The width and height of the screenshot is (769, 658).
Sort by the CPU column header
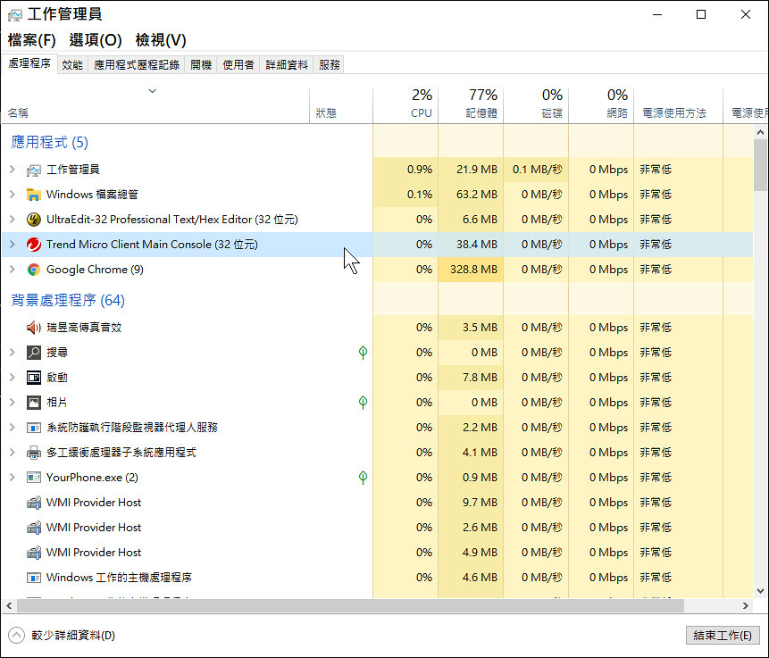[x=405, y=105]
